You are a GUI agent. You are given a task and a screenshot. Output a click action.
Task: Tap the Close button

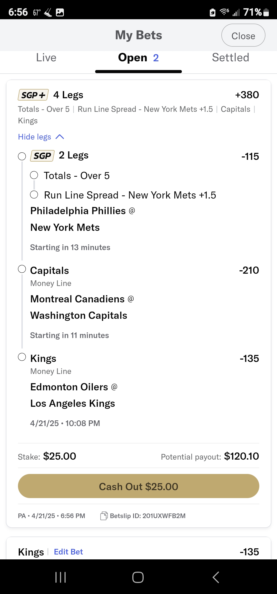[243, 35]
